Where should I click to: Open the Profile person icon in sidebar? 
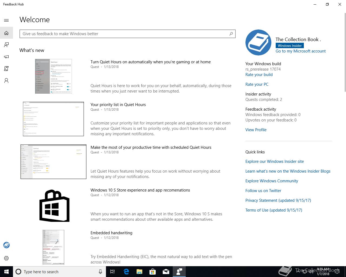(6, 81)
